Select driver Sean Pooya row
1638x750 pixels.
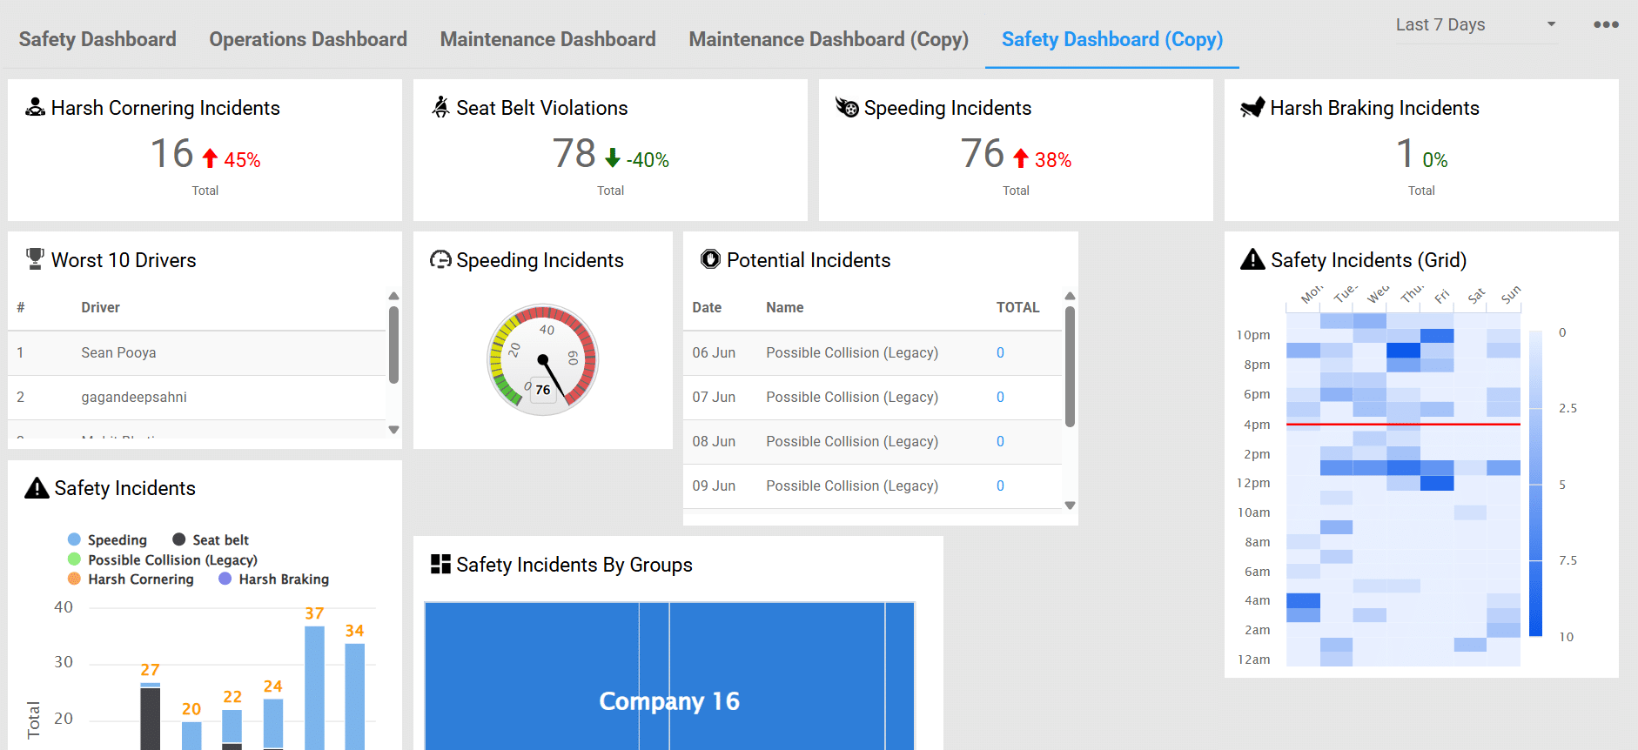tap(118, 352)
